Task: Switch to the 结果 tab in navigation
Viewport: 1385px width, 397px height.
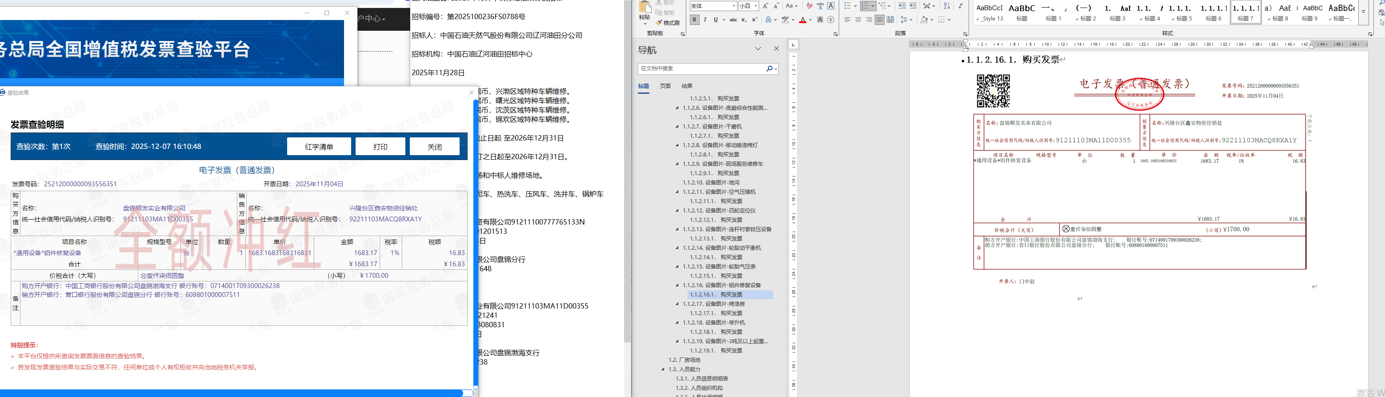Action: point(687,86)
